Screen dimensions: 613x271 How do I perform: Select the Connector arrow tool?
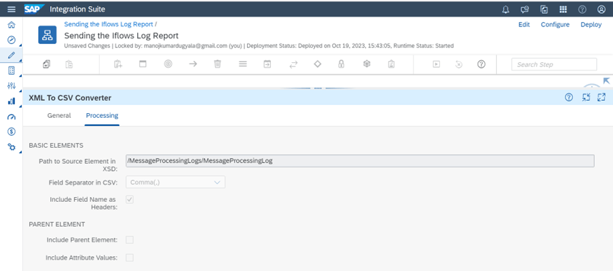click(193, 64)
